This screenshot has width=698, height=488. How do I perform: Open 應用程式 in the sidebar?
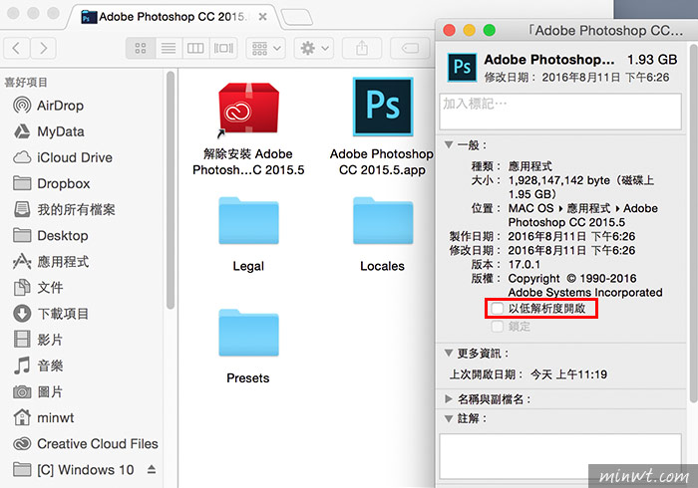50,262
